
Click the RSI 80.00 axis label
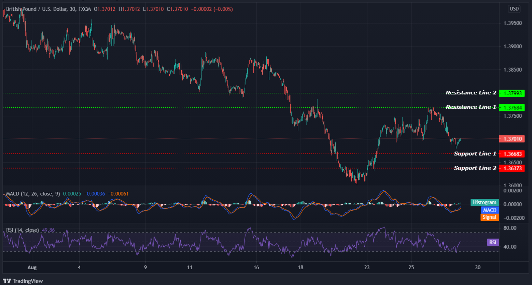coord(510,228)
